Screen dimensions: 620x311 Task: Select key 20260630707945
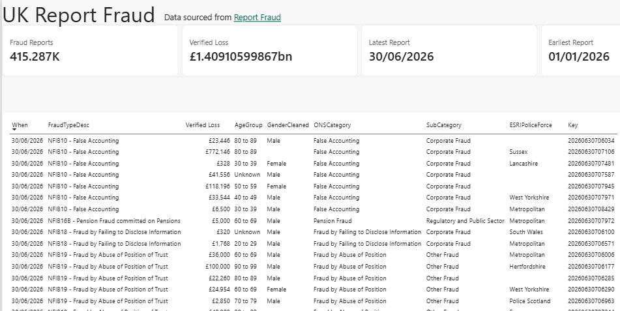click(x=591, y=186)
